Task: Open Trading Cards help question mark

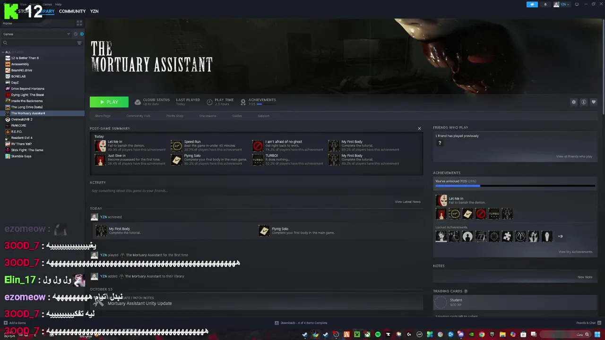Action: tap(466, 291)
